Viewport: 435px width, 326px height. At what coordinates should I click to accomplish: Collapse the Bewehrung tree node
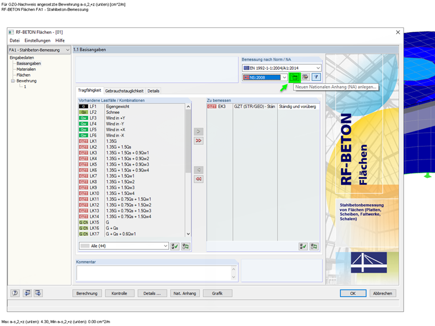coord(13,81)
